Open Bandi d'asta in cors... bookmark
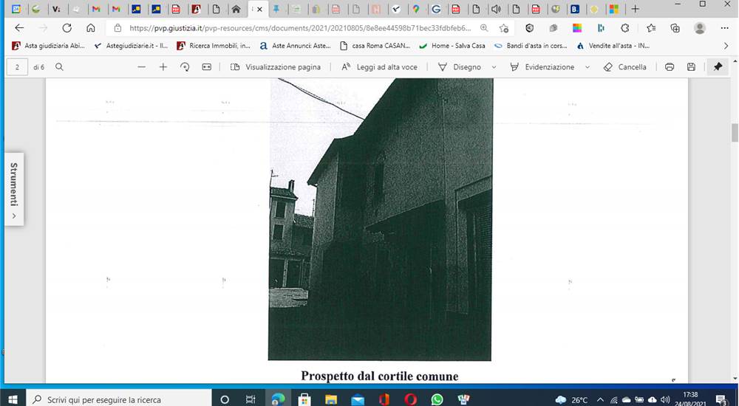The height and width of the screenshot is (406, 739). pyautogui.click(x=531, y=46)
